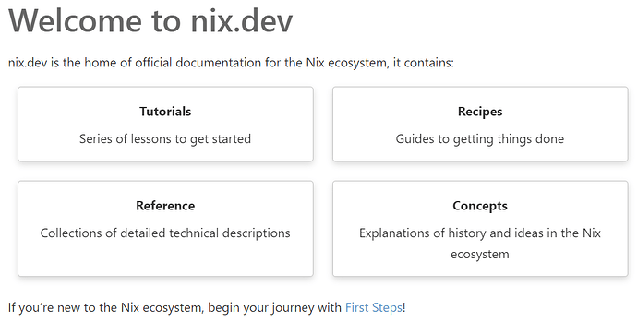The width and height of the screenshot is (637, 334).
Task: Open the Concepts card
Action: (x=480, y=229)
